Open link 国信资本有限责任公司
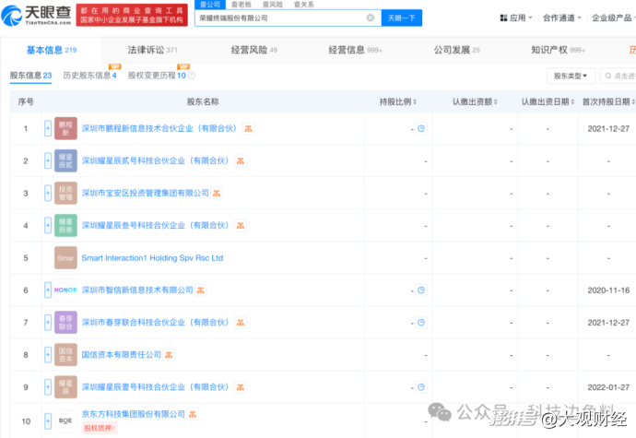636x438 pixels. point(122,354)
